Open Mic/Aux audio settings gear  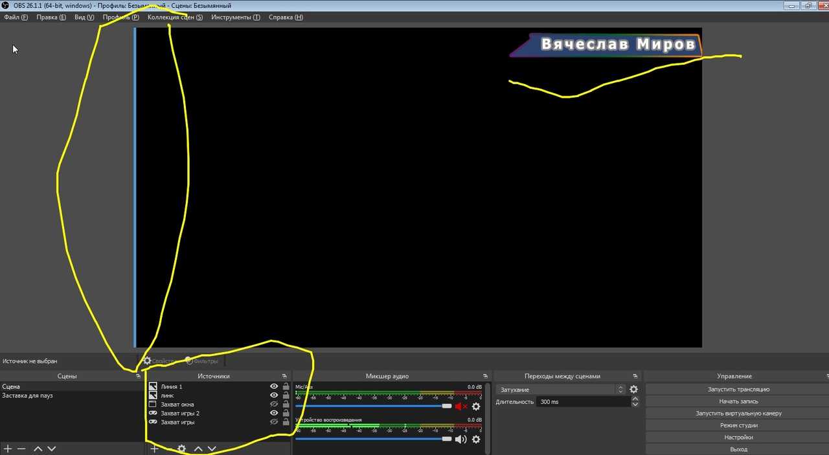pyautogui.click(x=476, y=406)
